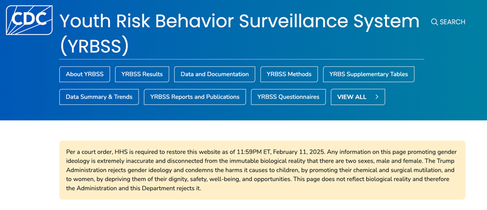Open Data Summary & Trends
This screenshot has width=487, height=210.
(99, 97)
